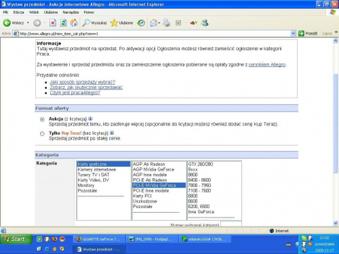Open cennikiem Allegro link

(267, 64)
